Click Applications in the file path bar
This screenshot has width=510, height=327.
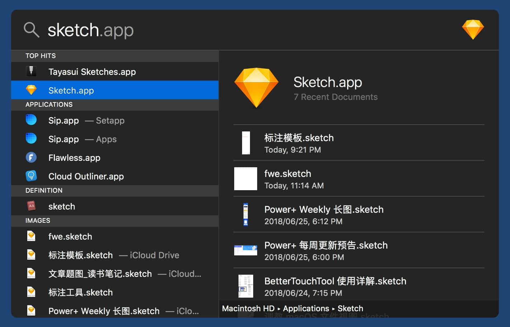tap(306, 308)
